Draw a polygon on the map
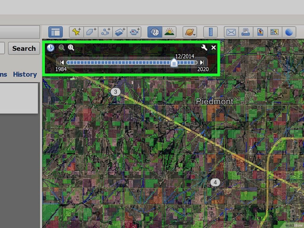 (x=91, y=32)
